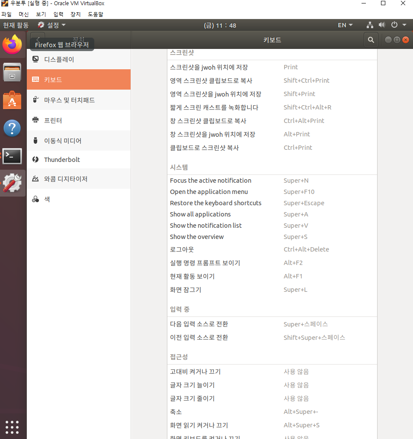The height and width of the screenshot is (439, 413).
Task: Edit shortcut 스크린샷을 jwoh 위치에 저장
Action: pyautogui.click(x=272, y=67)
